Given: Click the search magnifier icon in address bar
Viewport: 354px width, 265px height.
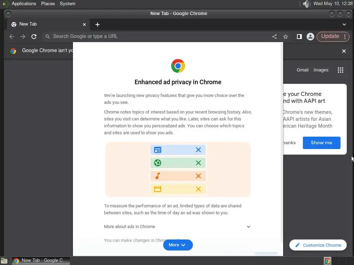Looking at the screenshot, I should (x=47, y=37).
